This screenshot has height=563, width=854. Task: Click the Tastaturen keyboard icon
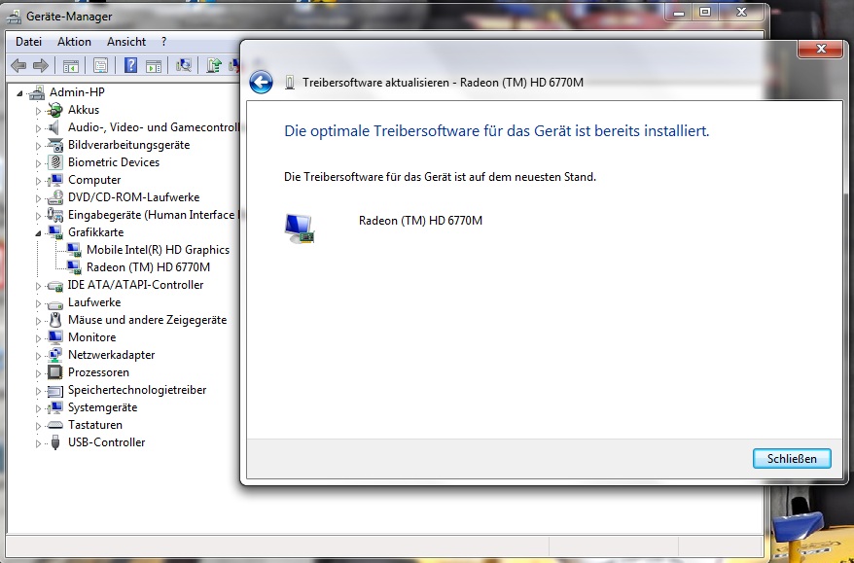click(55, 425)
